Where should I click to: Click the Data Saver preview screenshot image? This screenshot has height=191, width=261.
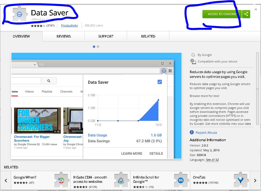[96, 106]
